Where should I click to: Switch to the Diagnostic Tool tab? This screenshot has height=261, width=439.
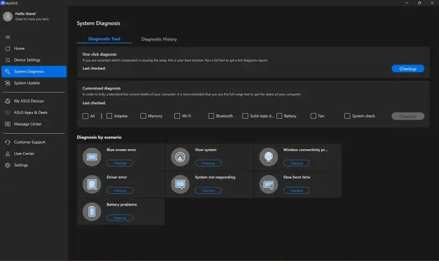(x=104, y=39)
